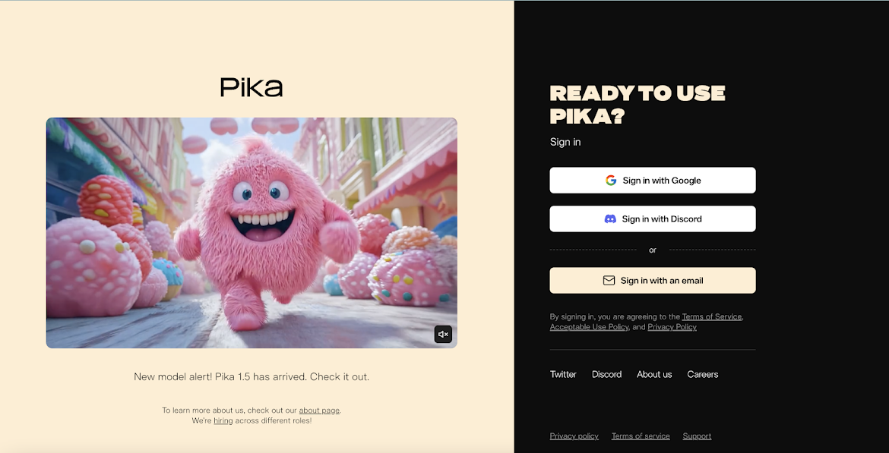Select Sign in with an email
This screenshot has height=453, width=889.
tap(652, 280)
